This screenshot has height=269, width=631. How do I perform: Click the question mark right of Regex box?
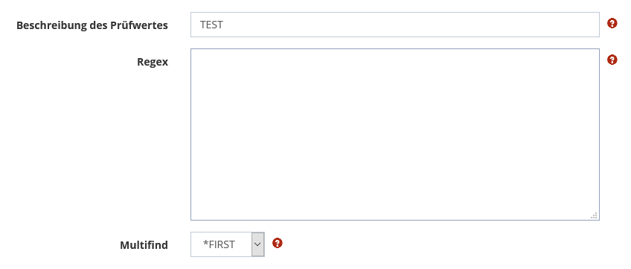click(x=612, y=60)
